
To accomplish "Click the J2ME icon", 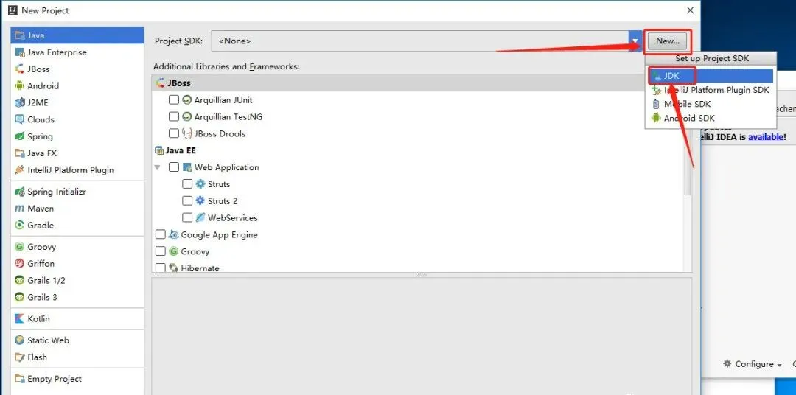I will coord(20,102).
